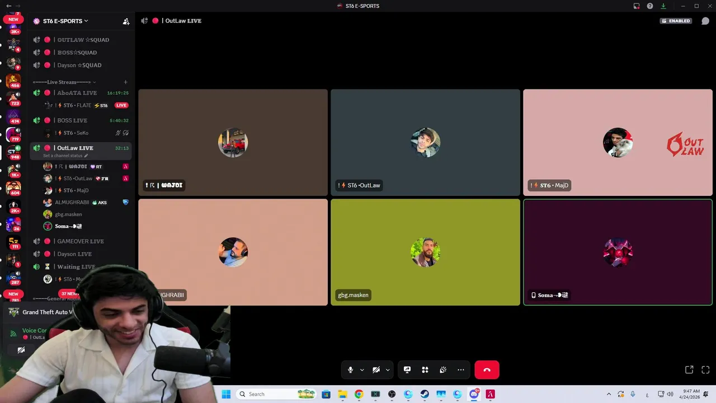Focus ST6 OutLaw's video tile
Image resolution: width=716 pixels, height=403 pixels.
(x=425, y=143)
